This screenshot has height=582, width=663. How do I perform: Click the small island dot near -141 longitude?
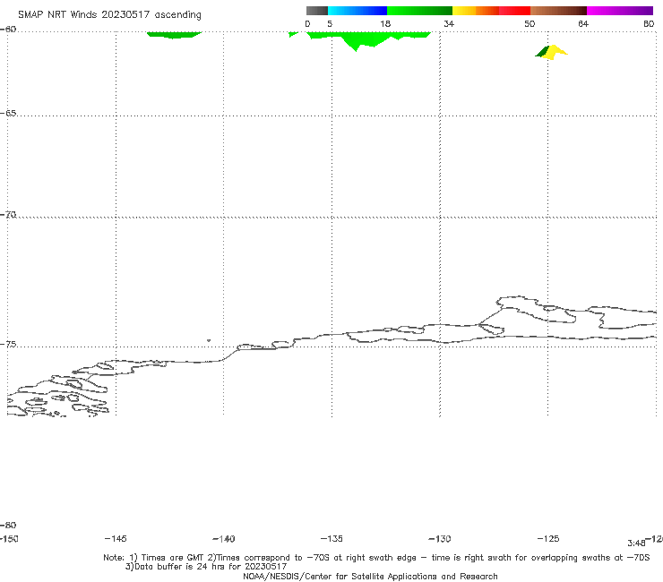coord(209,340)
